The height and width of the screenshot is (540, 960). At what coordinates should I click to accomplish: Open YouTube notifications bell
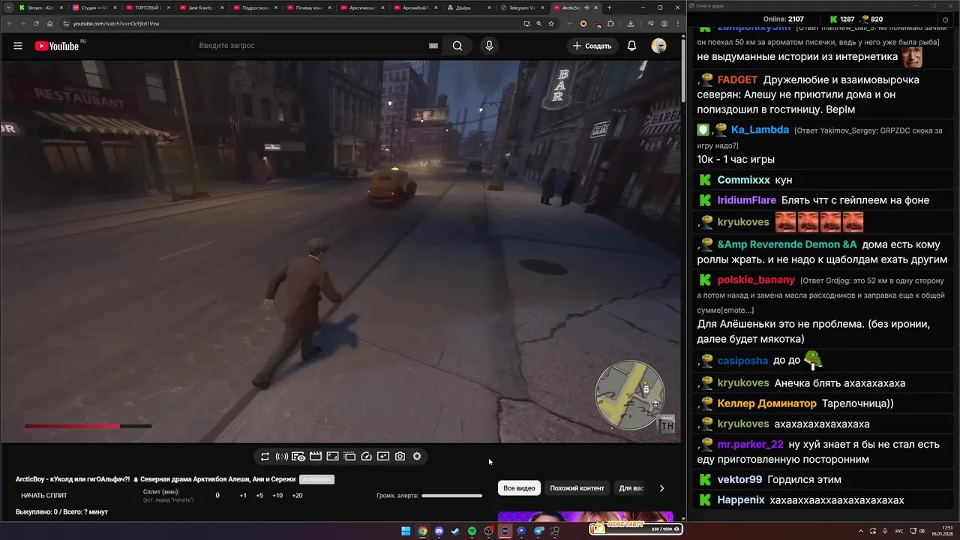[x=631, y=46]
